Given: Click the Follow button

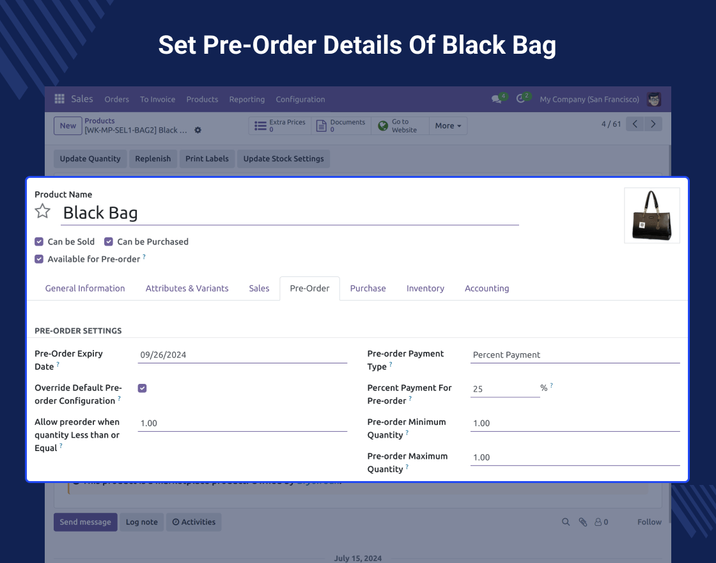Looking at the screenshot, I should tap(650, 522).
